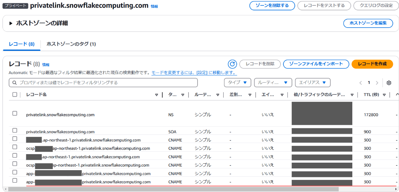399x192 pixels.
Task: Click the シンプル cell in the SOA row
Action: (x=203, y=132)
